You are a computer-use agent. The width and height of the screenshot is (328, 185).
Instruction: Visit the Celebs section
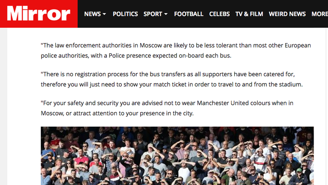click(219, 14)
